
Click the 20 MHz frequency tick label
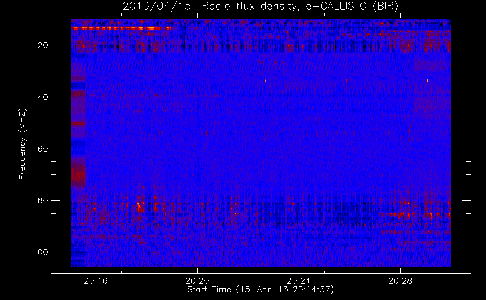(x=43, y=45)
